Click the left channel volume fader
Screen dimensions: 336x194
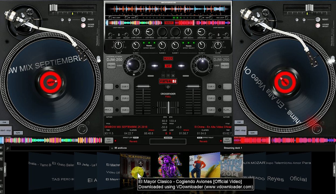143,86
